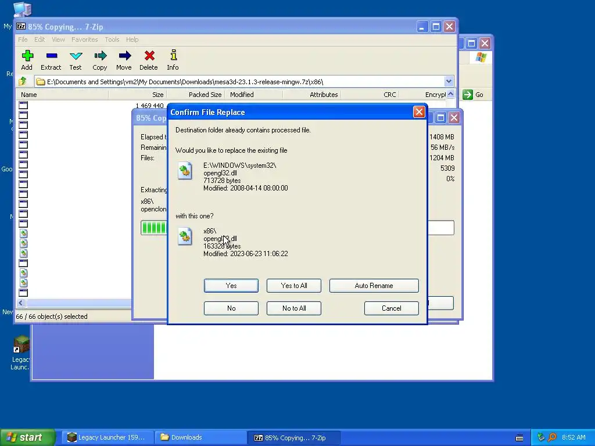Switch to Legacy Launcher taskbar item
The height and width of the screenshot is (446, 595).
point(107,438)
